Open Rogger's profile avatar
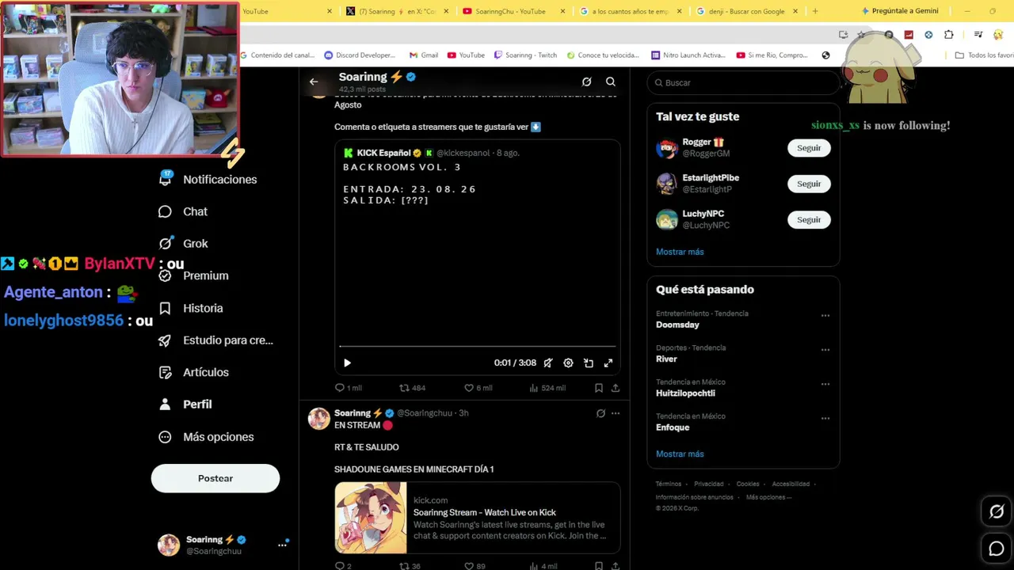This screenshot has height=570, width=1014. pyautogui.click(x=667, y=148)
